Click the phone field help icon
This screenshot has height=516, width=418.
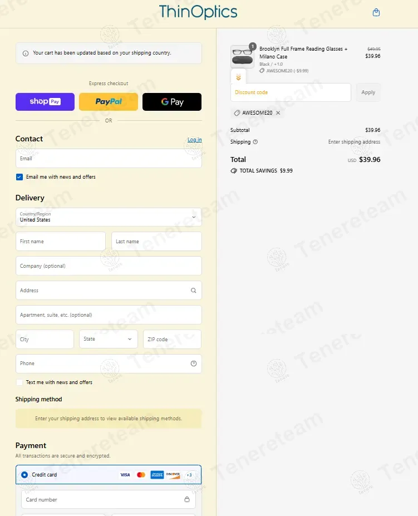[194, 363]
